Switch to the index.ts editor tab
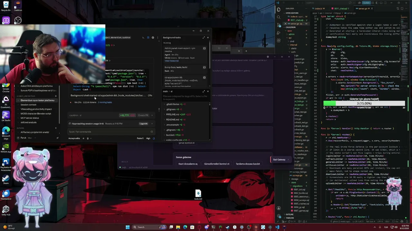This screenshot has height=231, width=412. pos(319,9)
